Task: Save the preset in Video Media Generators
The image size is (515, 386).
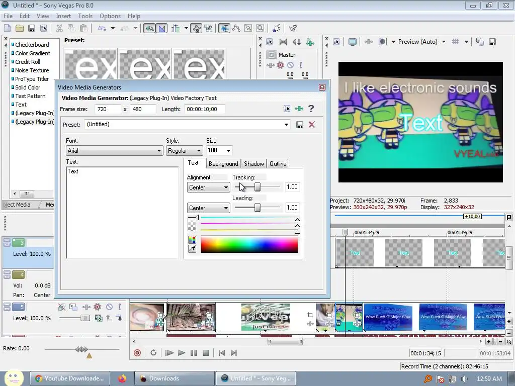Action: tap(300, 125)
